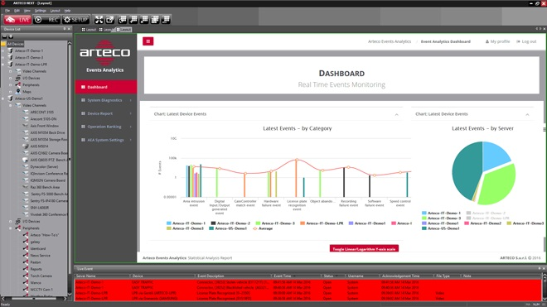Open the My profile link
547x307 pixels.
pyautogui.click(x=497, y=41)
